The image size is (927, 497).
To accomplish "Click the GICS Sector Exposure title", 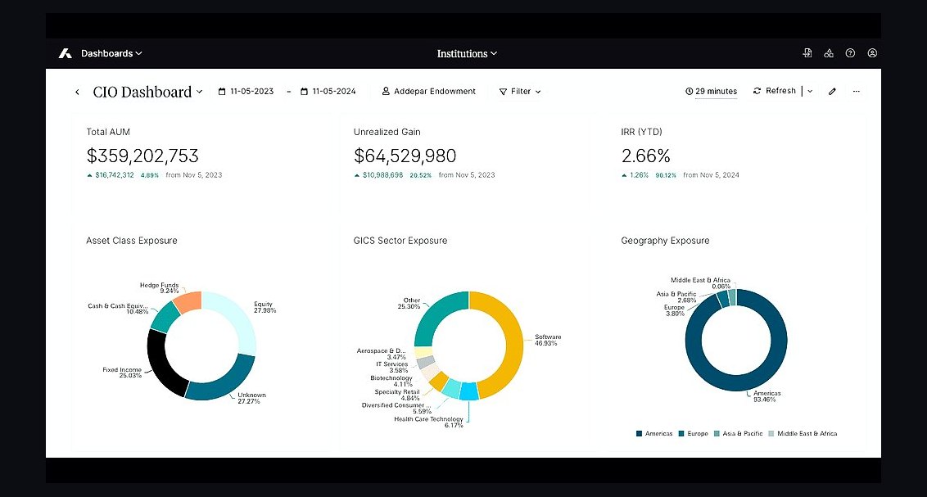I will (x=400, y=241).
